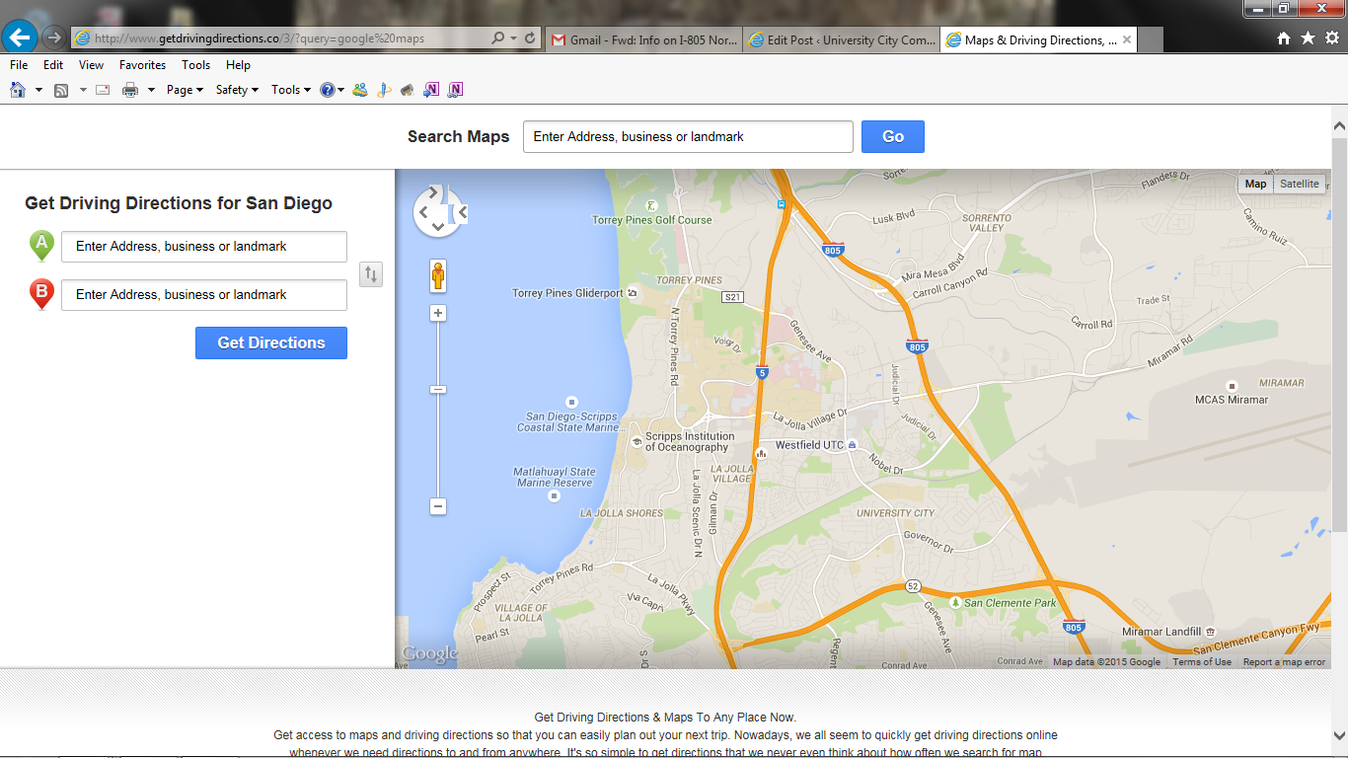This screenshot has width=1348, height=758.
Task: Click the Home icon in the command bar
Action: click(x=18, y=90)
